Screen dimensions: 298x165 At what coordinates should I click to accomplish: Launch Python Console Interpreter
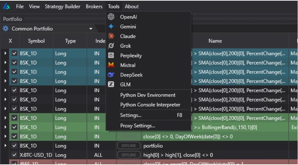[150, 105]
